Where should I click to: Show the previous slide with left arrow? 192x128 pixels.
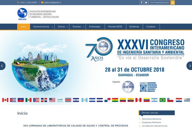2,66
